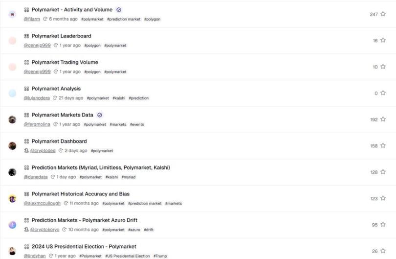Visit the @alexmccullough user profile

(x=42, y=203)
